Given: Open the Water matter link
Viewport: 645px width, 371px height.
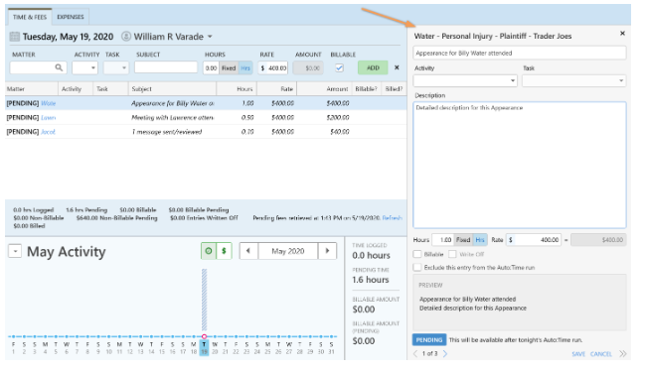Looking at the screenshot, I should (48, 103).
